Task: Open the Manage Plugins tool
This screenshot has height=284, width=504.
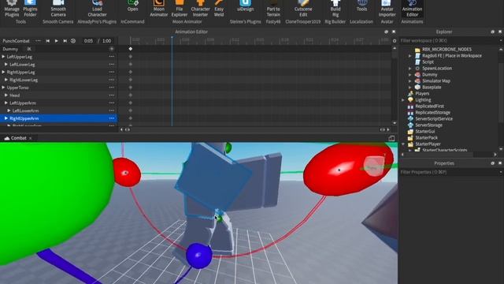Action: click(x=12, y=9)
